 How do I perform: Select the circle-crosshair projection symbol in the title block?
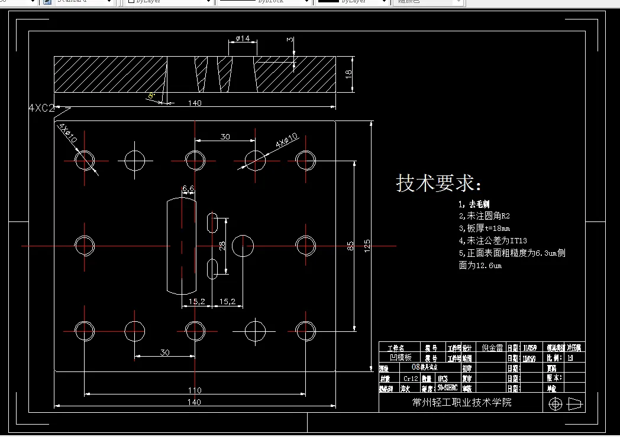555,404
